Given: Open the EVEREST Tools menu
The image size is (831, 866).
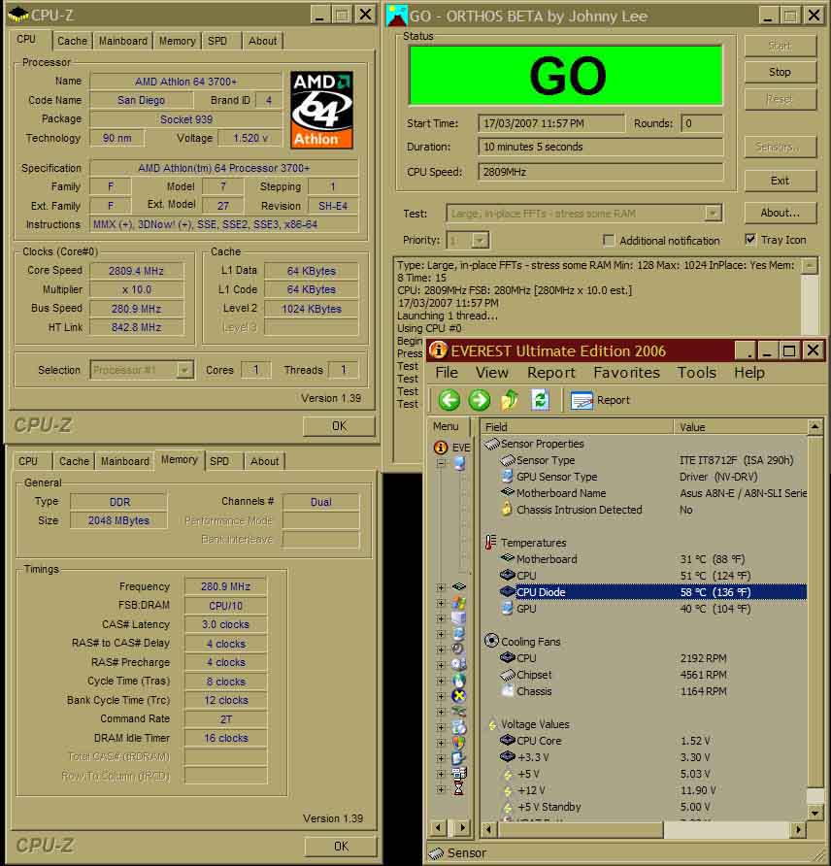Looking at the screenshot, I should 696,372.
